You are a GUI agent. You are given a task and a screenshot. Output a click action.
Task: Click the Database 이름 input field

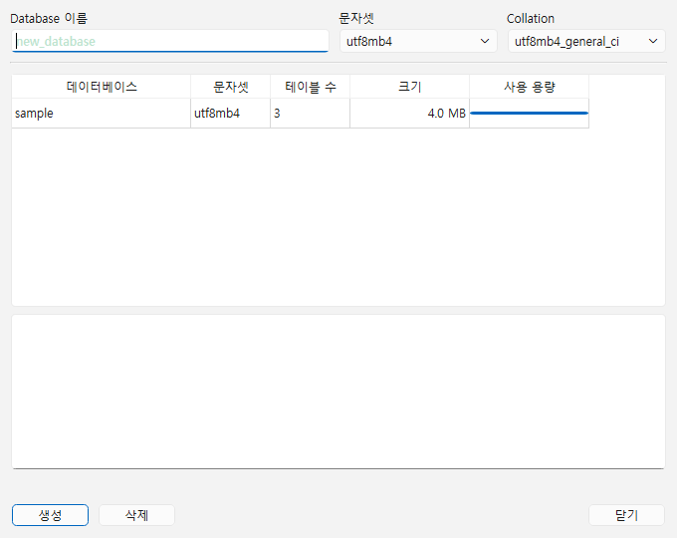point(170,41)
